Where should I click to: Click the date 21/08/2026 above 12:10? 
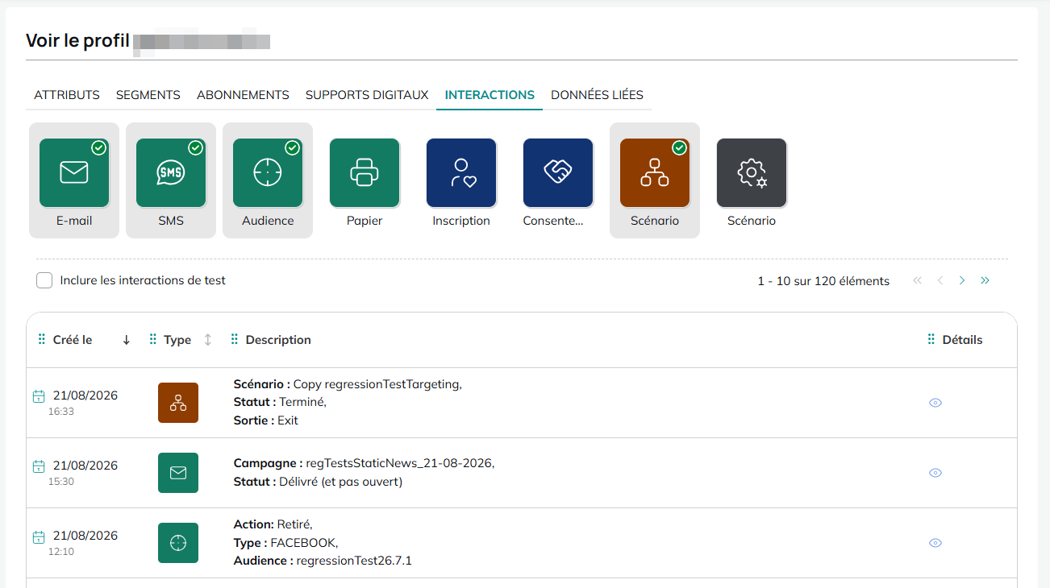(x=85, y=536)
